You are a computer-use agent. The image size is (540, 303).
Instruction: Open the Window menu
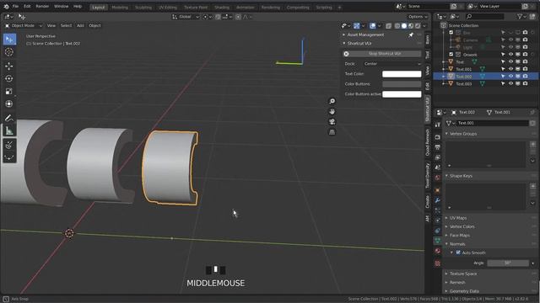click(x=61, y=7)
